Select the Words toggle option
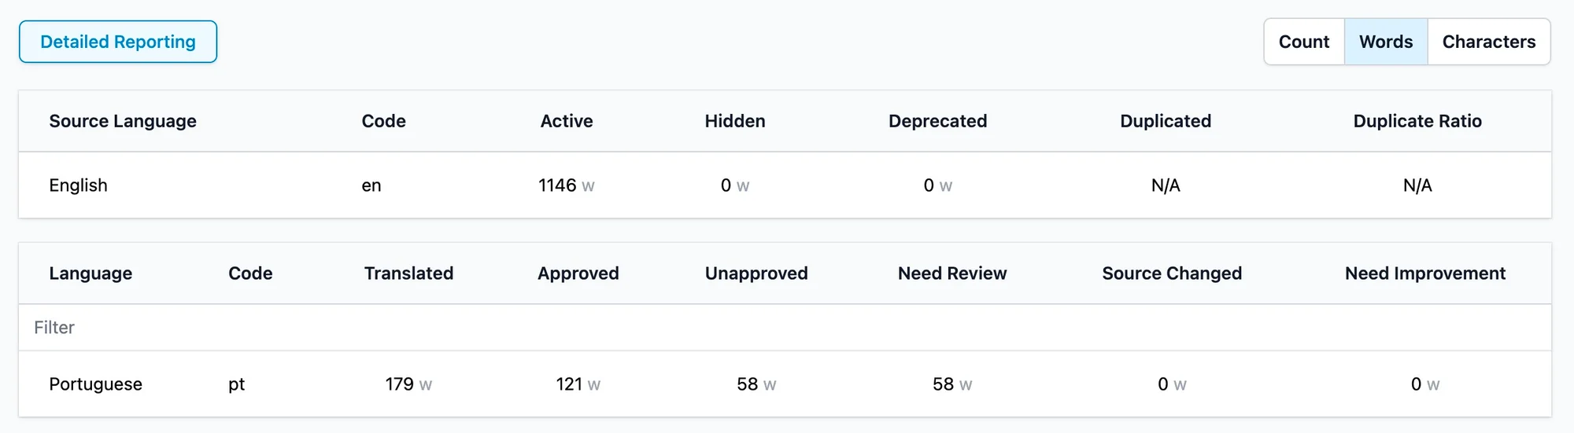1574x433 pixels. pos(1386,42)
